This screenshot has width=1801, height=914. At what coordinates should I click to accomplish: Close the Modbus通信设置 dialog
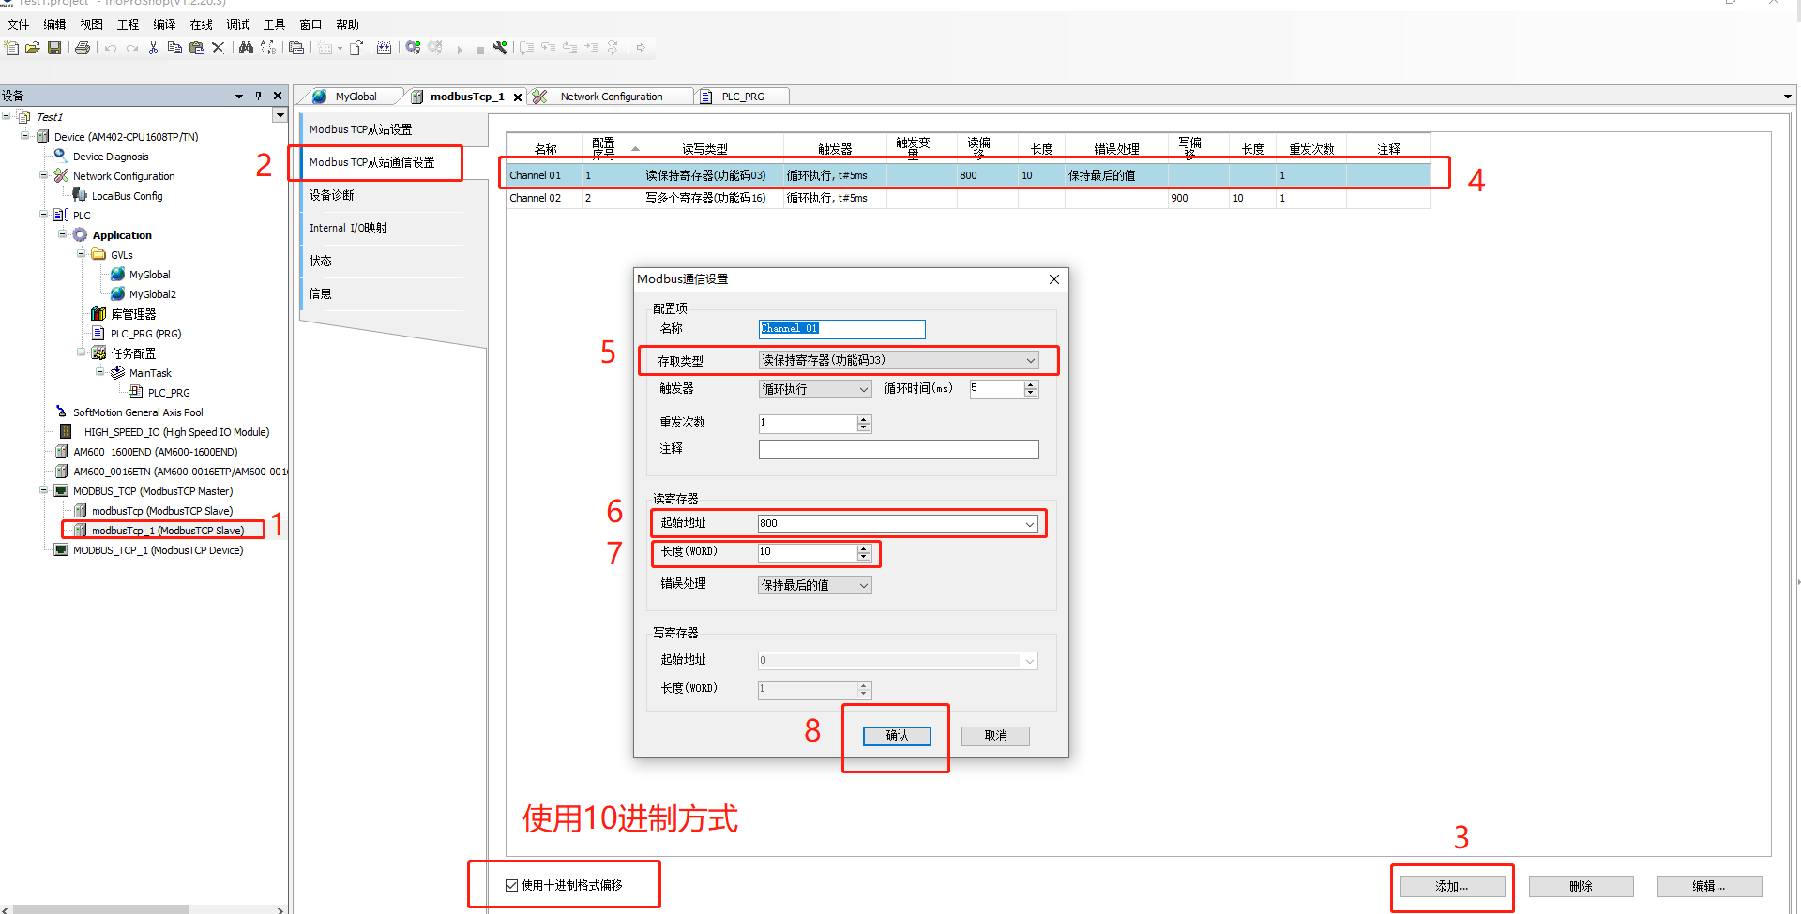[1054, 279]
